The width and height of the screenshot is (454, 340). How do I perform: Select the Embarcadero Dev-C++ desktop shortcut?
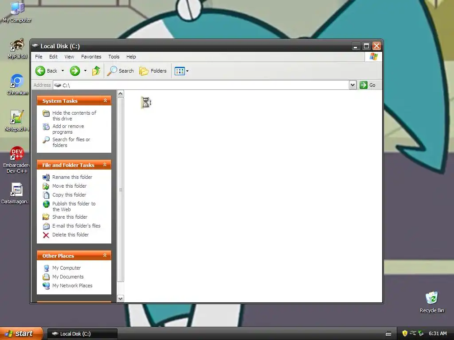pos(17,159)
